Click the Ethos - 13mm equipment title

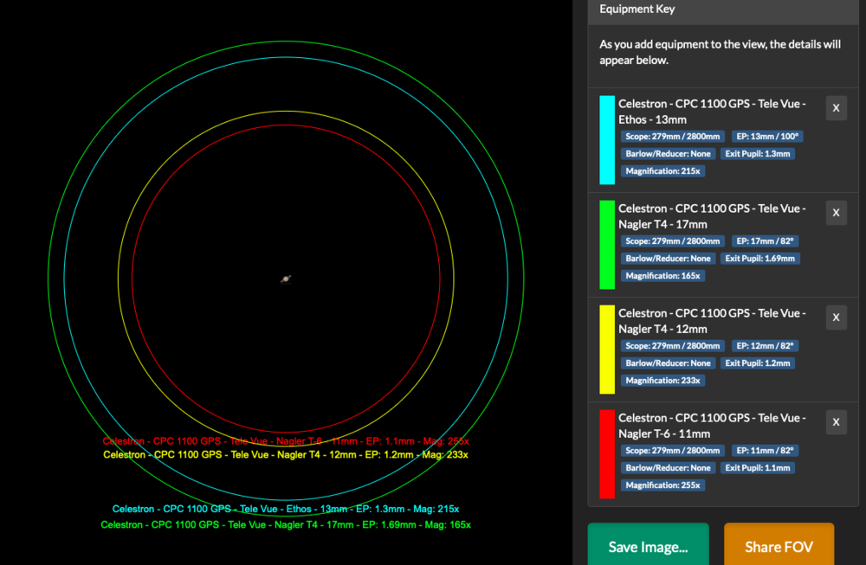coord(712,112)
